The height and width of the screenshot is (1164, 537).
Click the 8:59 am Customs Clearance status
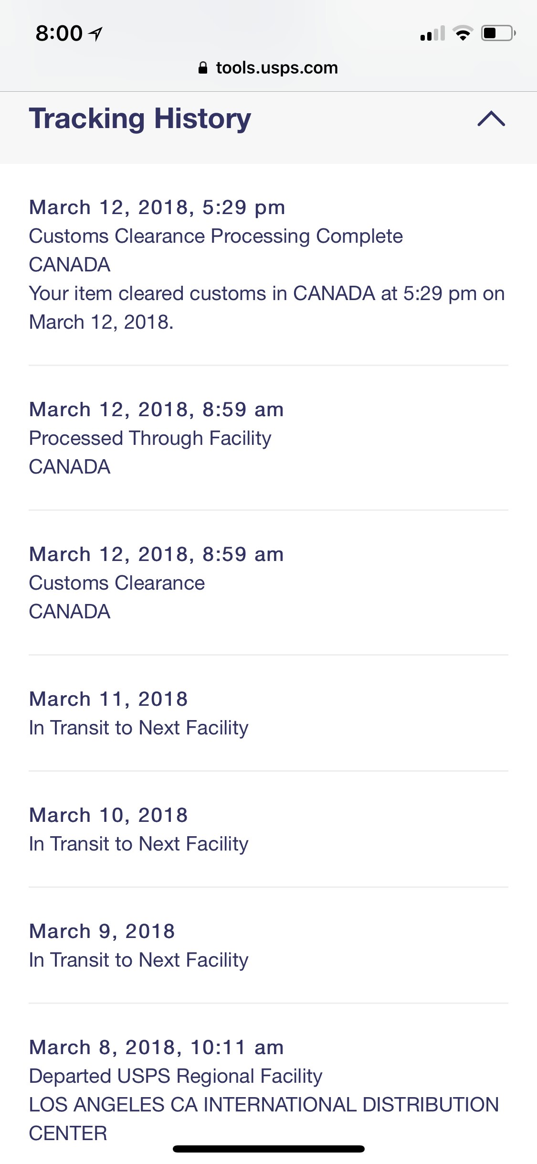(x=116, y=583)
